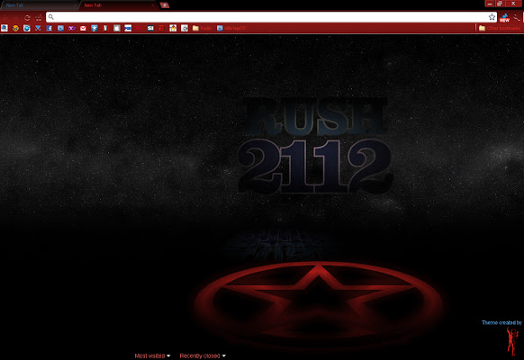
Task: Click the bookmark star in address bar
Action: pos(492,17)
